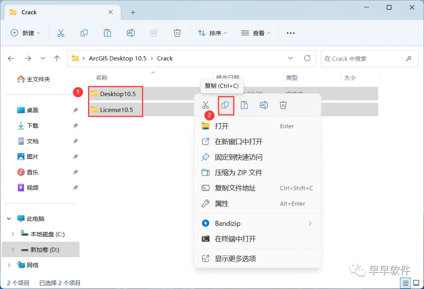Open the recent locations chevron

(x=43, y=58)
